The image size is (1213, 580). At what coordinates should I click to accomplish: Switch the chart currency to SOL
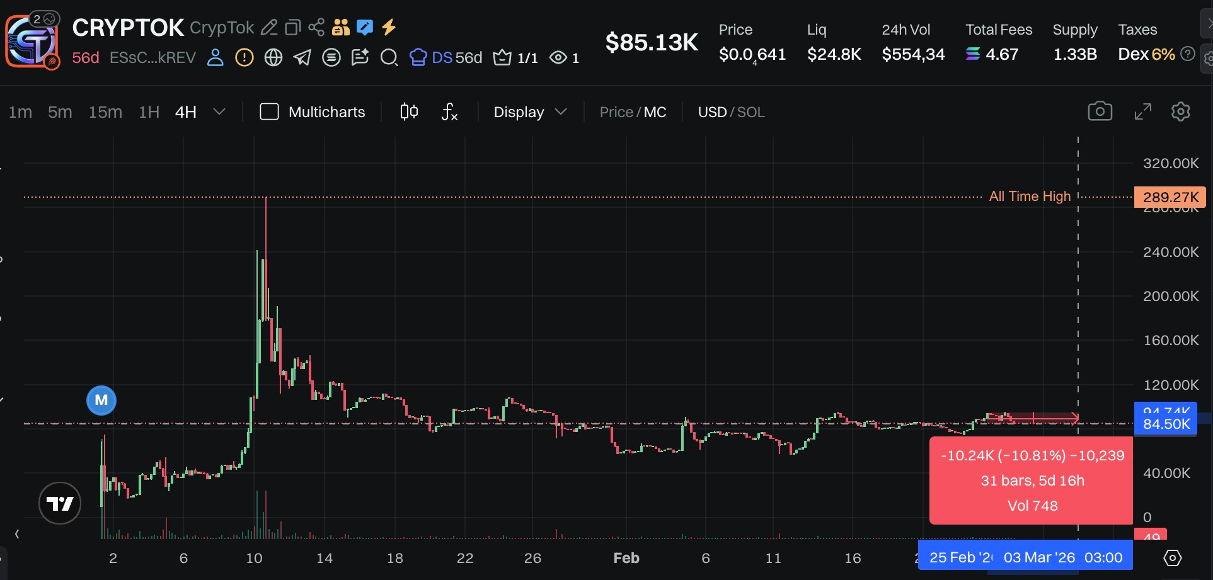point(750,112)
